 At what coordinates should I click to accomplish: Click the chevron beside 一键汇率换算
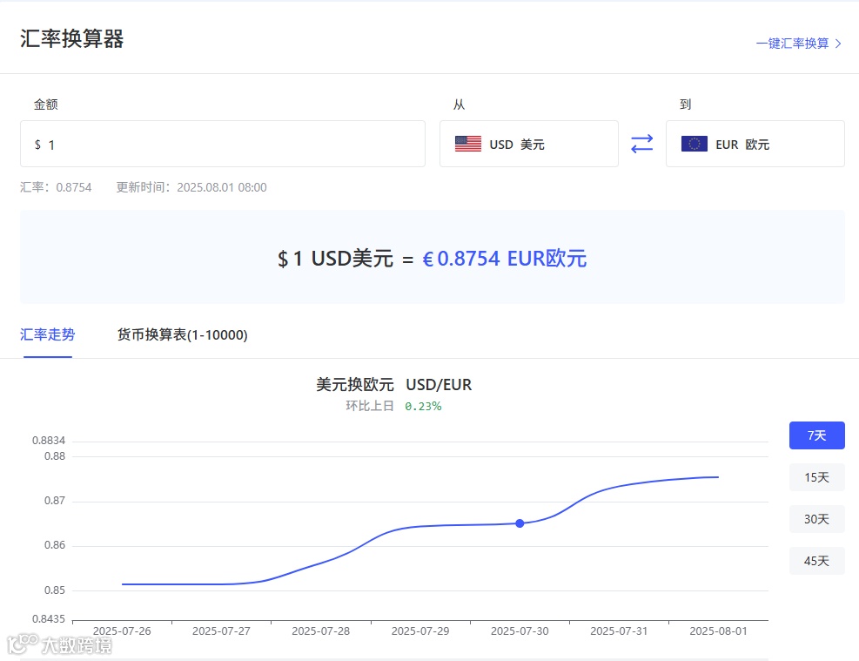[x=838, y=44]
